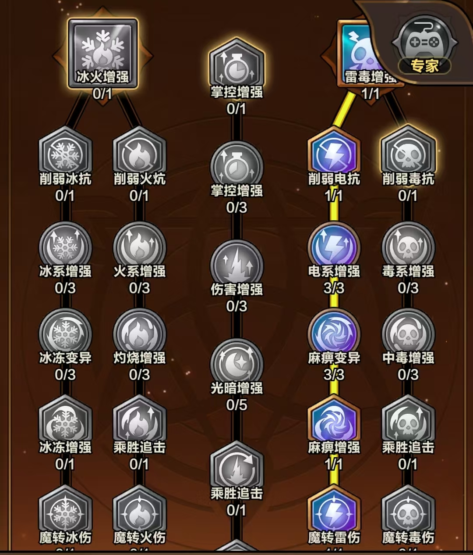
Task: Open the 专家 gamepad mode button
Action: click(424, 45)
